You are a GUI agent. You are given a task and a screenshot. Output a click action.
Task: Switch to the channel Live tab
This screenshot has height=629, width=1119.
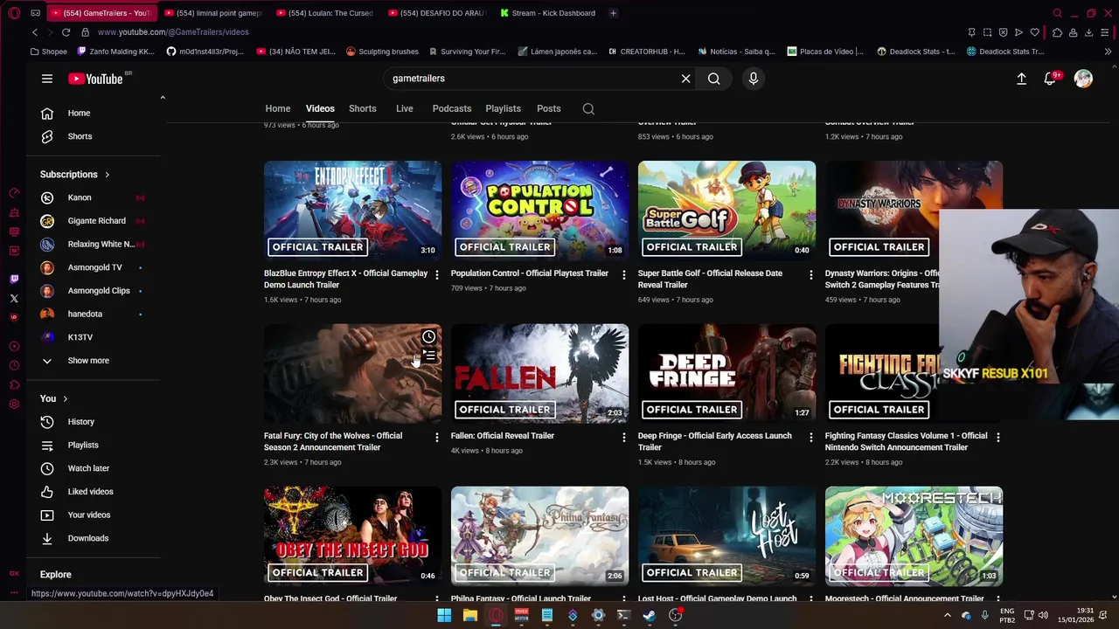coord(404,108)
